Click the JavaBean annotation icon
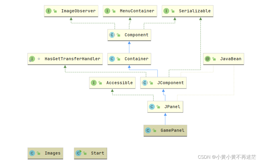Viewport: 260px width, 162px height. (208, 59)
